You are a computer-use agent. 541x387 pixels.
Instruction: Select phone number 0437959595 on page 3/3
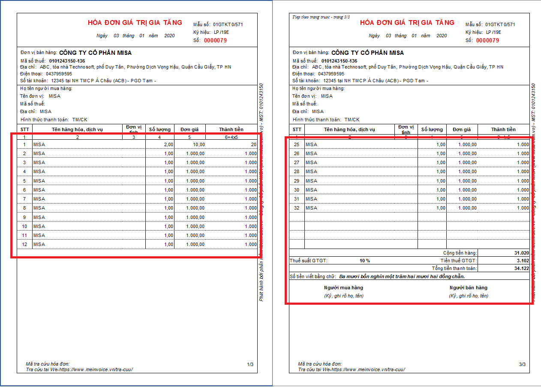331,74
